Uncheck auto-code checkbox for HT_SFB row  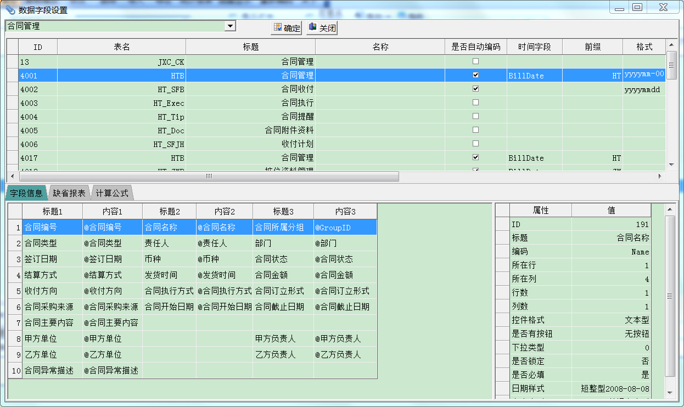[x=475, y=89]
